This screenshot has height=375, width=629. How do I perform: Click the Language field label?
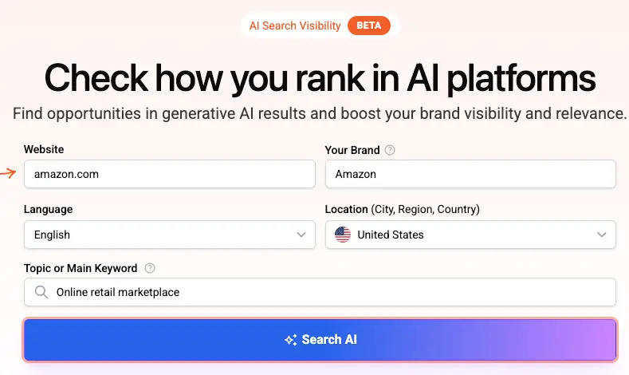click(48, 209)
